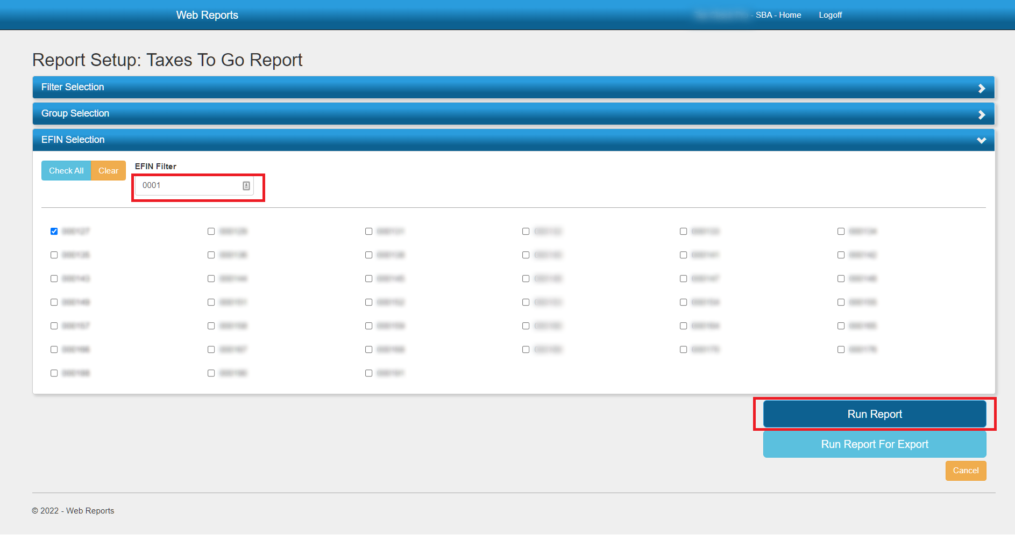Image resolution: width=1015 pixels, height=535 pixels.
Task: Click the EFIN Selection header title
Action: coord(73,140)
